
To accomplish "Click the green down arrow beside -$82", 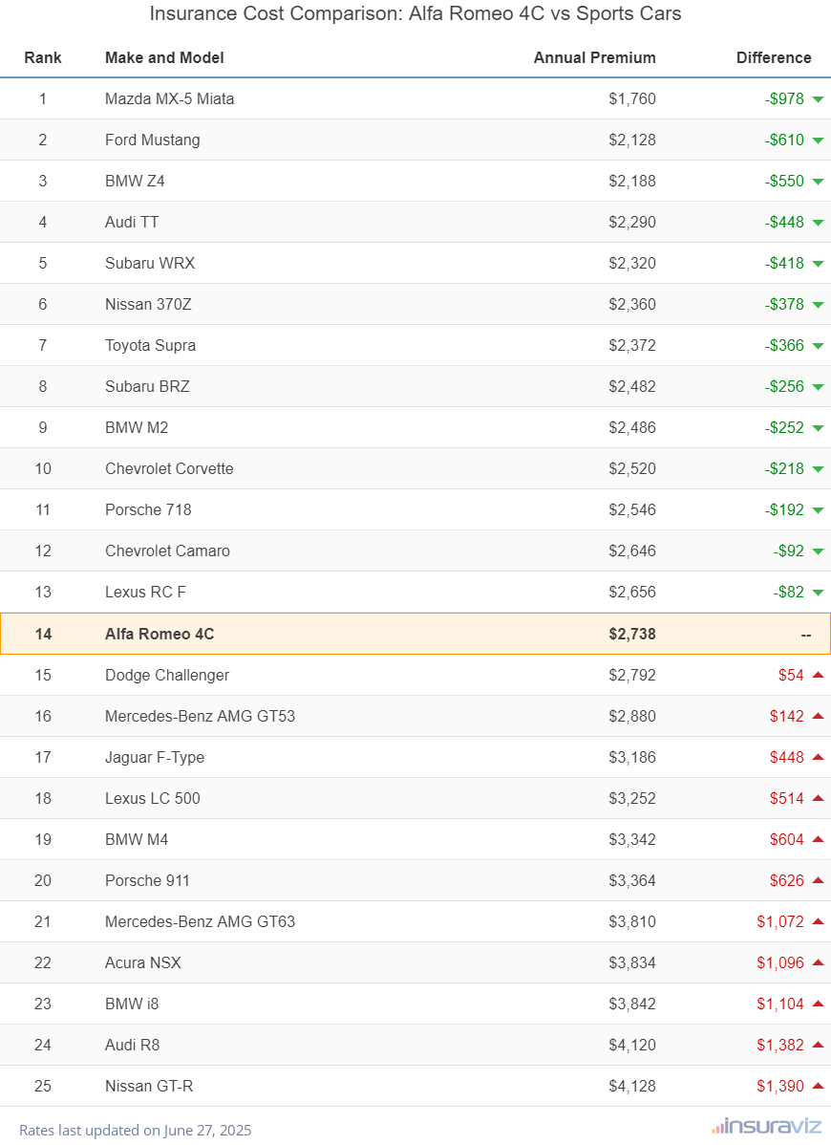I will tap(818, 593).
